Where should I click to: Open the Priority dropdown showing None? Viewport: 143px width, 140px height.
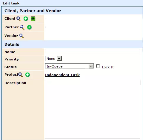click(x=53, y=59)
